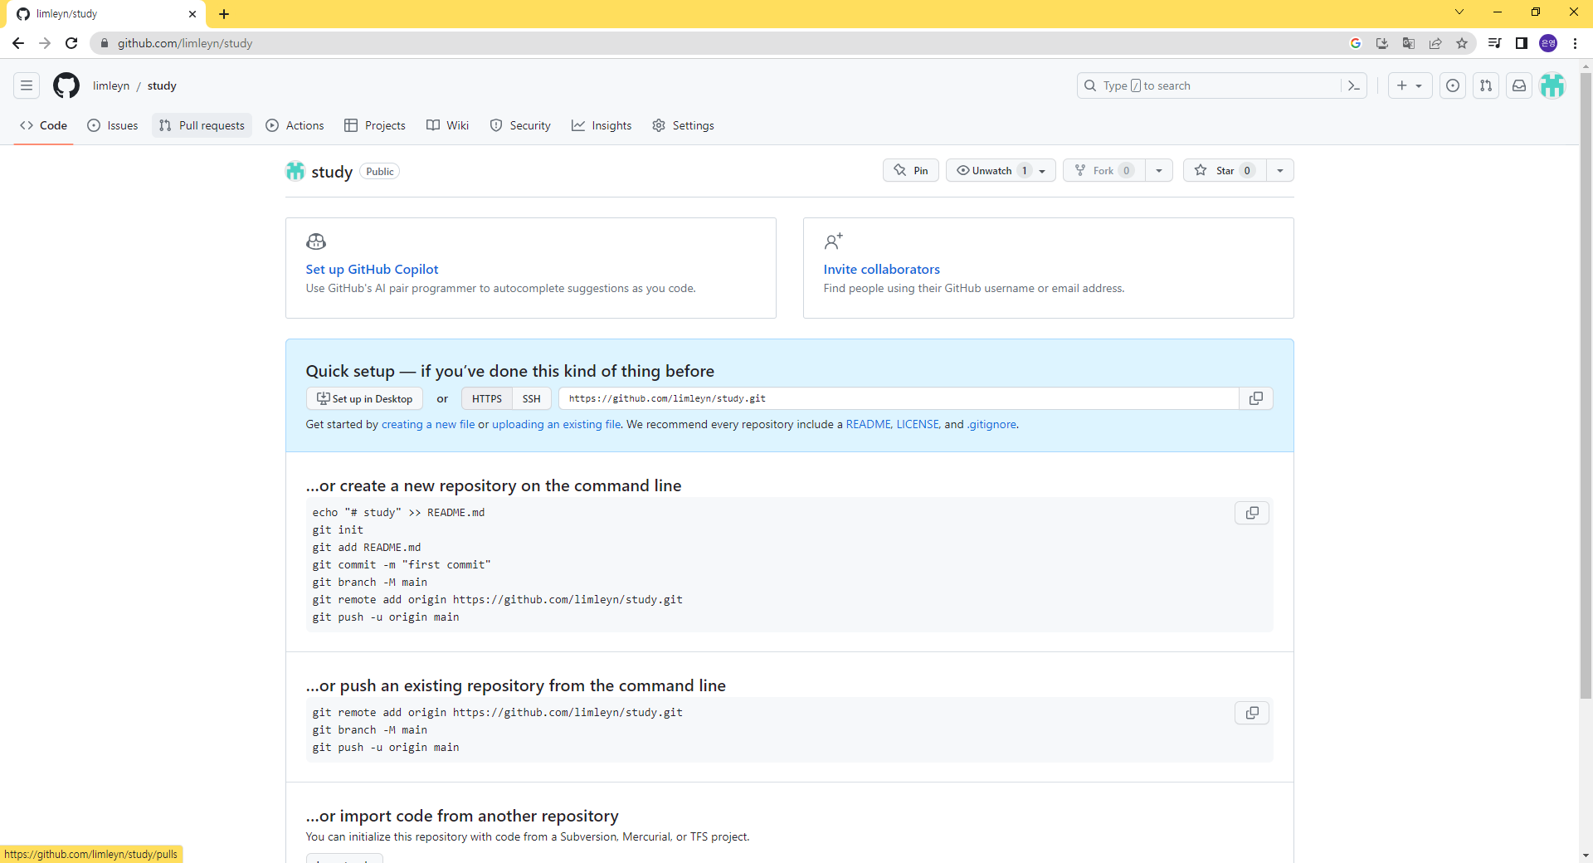This screenshot has height=863, width=1593.
Task: Open the .gitignore link
Action: click(991, 424)
